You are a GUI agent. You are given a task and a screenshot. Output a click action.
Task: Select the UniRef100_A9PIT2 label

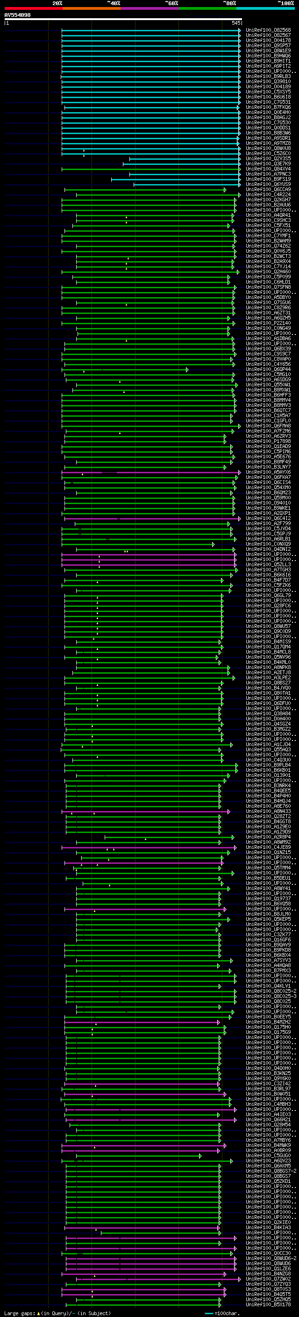268,66
